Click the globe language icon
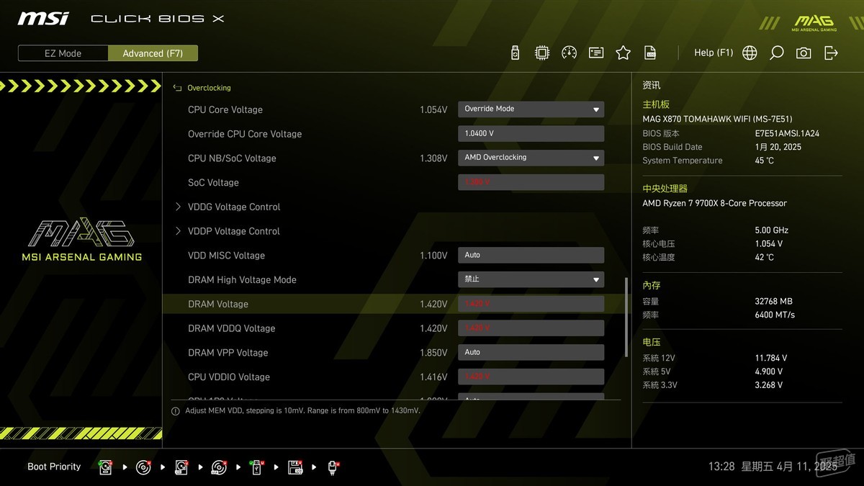Screen dimensions: 864x486 pyautogui.click(x=750, y=53)
